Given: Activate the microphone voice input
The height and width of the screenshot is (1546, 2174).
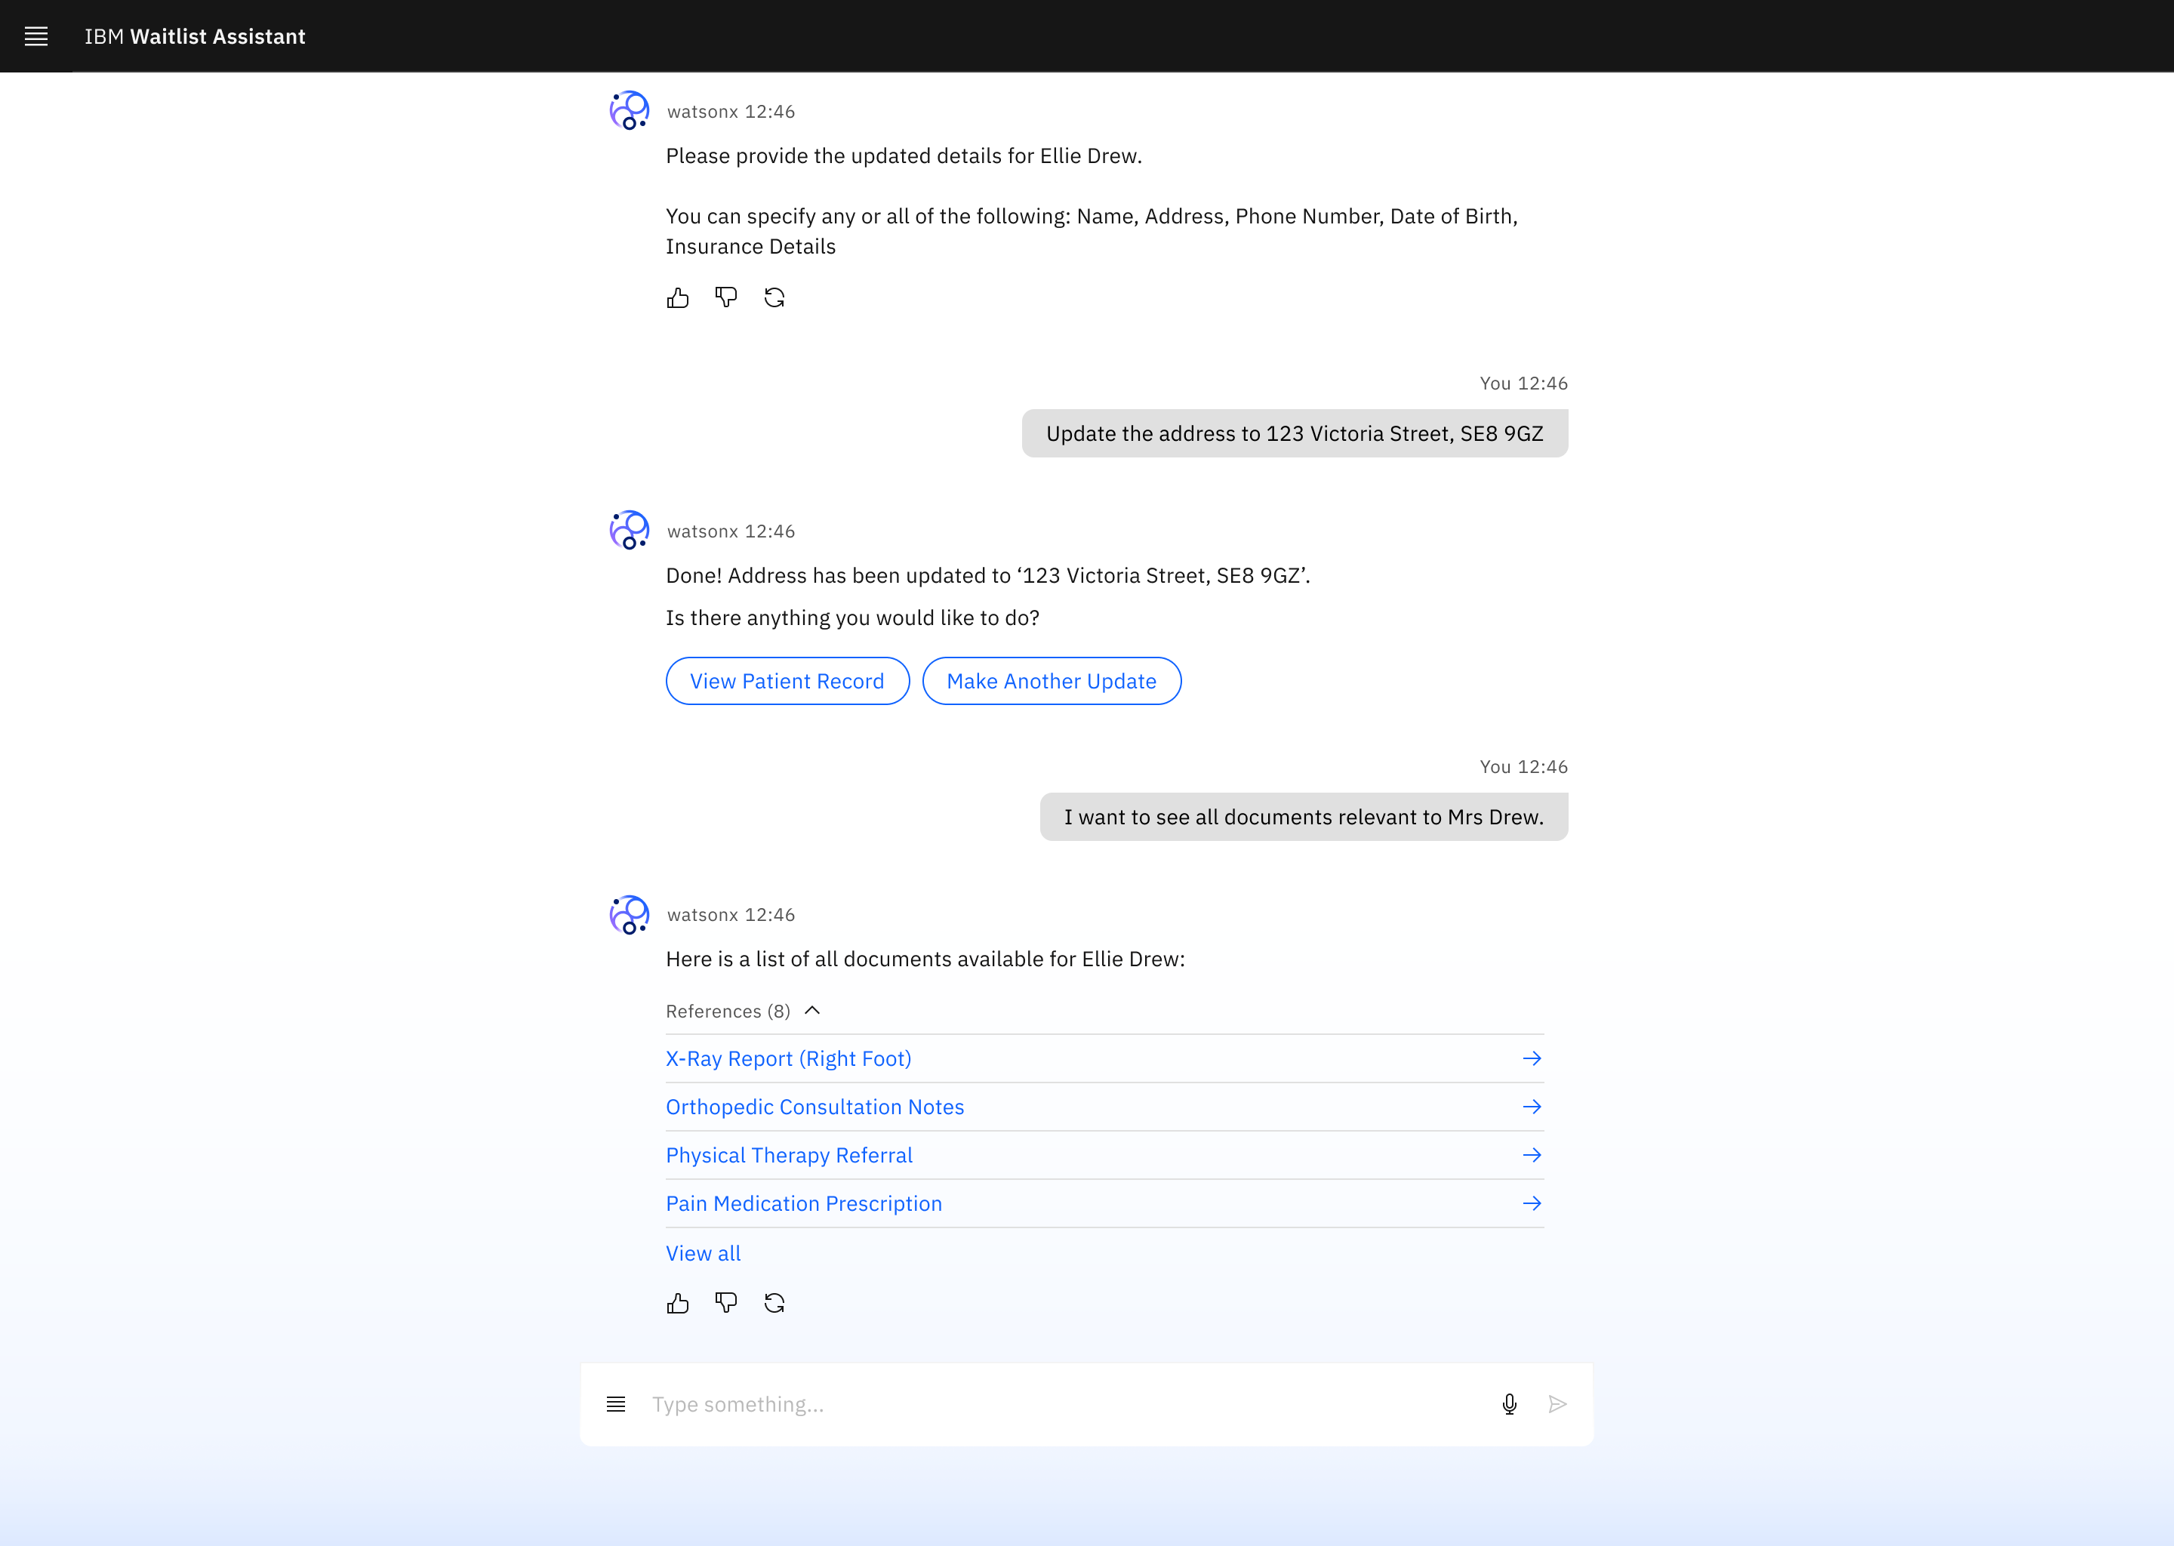Looking at the screenshot, I should click(1510, 1404).
